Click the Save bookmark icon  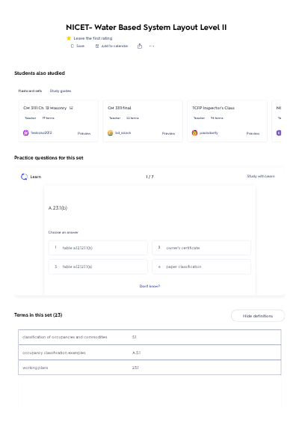coord(73,46)
